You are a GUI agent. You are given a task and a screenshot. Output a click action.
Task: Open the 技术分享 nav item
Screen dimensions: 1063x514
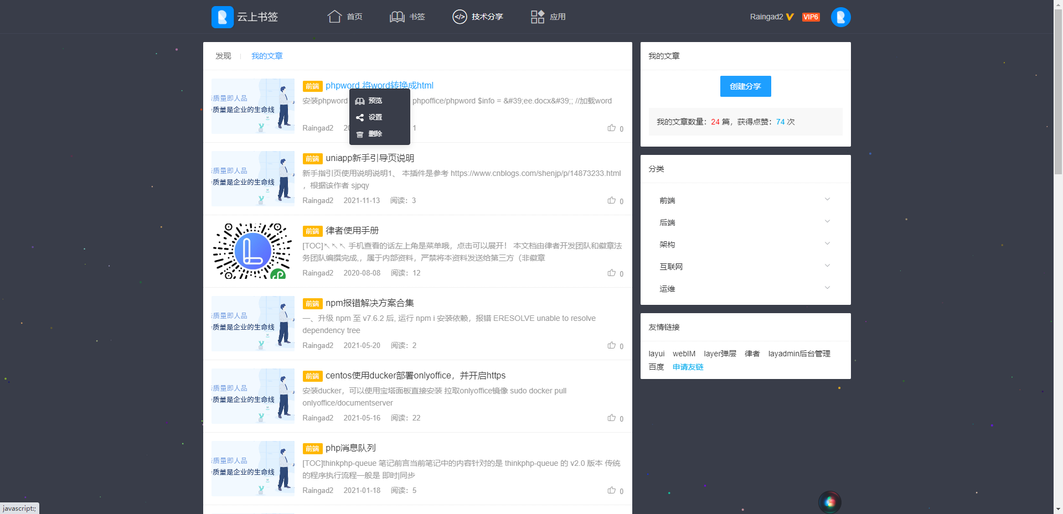477,17
